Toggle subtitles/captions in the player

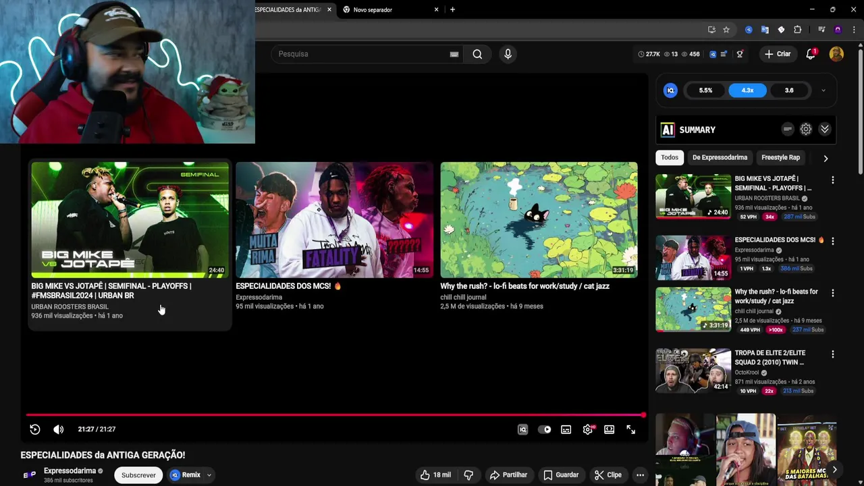566,429
